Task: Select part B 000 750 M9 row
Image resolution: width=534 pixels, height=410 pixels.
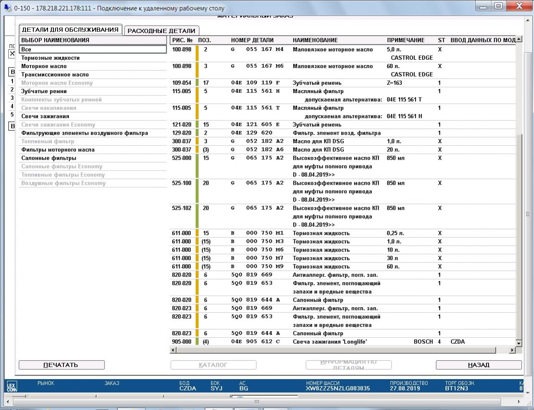Action: coord(343,267)
